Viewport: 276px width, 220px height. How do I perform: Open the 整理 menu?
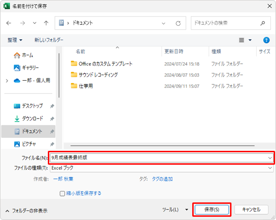point(15,40)
